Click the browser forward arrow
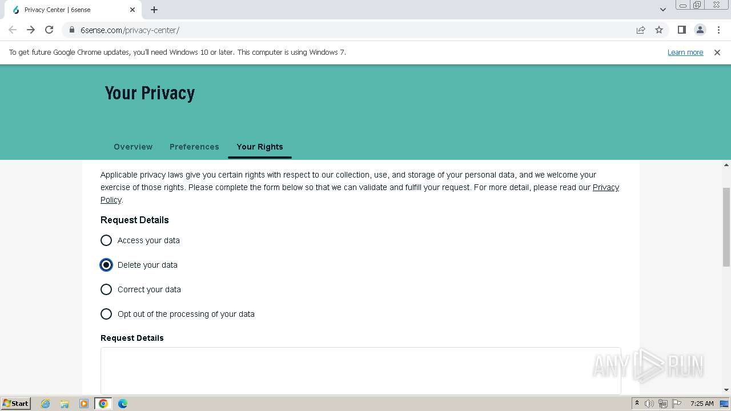The height and width of the screenshot is (411, 731). point(31,30)
